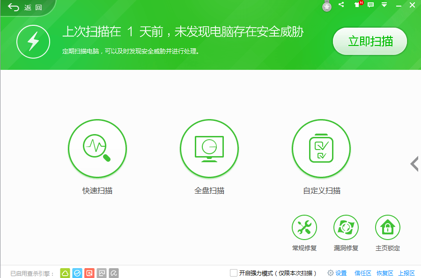Open the feedback message icon
The width and height of the screenshot is (421, 278).
(370, 5)
